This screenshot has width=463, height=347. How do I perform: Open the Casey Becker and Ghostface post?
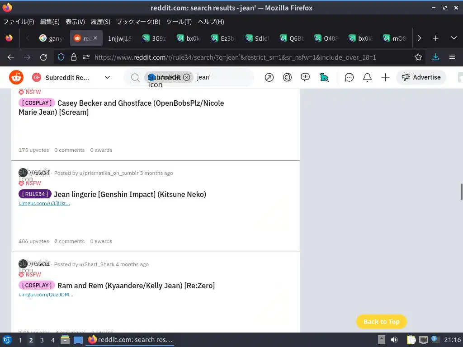pyautogui.click(x=121, y=108)
